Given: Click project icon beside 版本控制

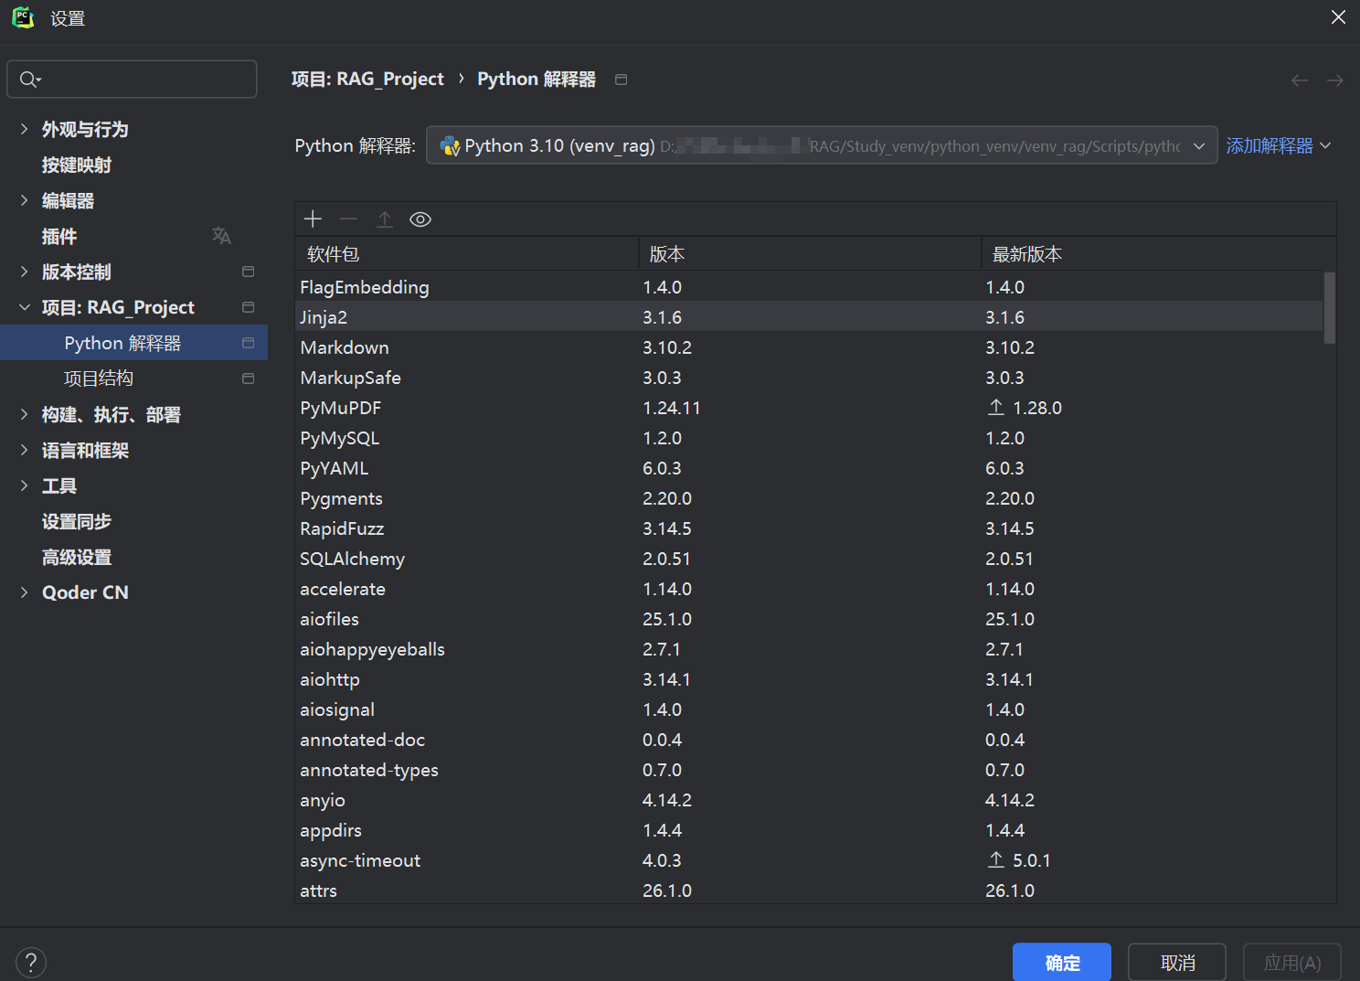Looking at the screenshot, I should (x=248, y=272).
